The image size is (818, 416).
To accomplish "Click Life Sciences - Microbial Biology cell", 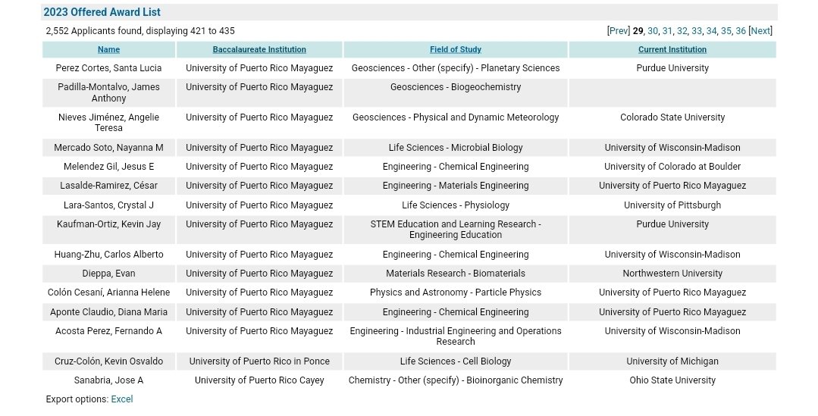I will pyautogui.click(x=456, y=148).
